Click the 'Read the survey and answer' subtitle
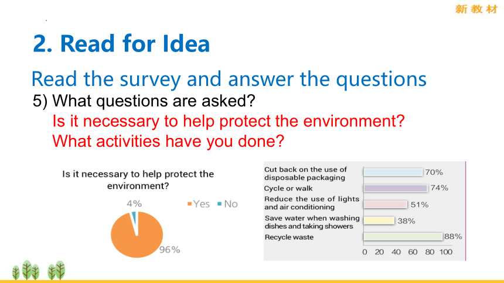504x283 pixels. (x=229, y=79)
